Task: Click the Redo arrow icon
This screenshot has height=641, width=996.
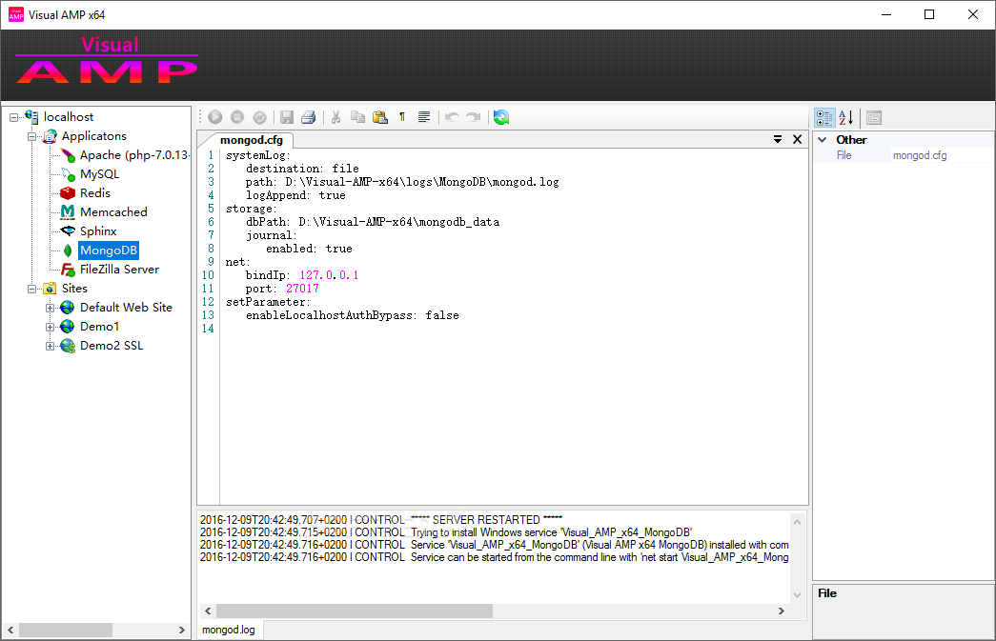Action: pyautogui.click(x=474, y=117)
